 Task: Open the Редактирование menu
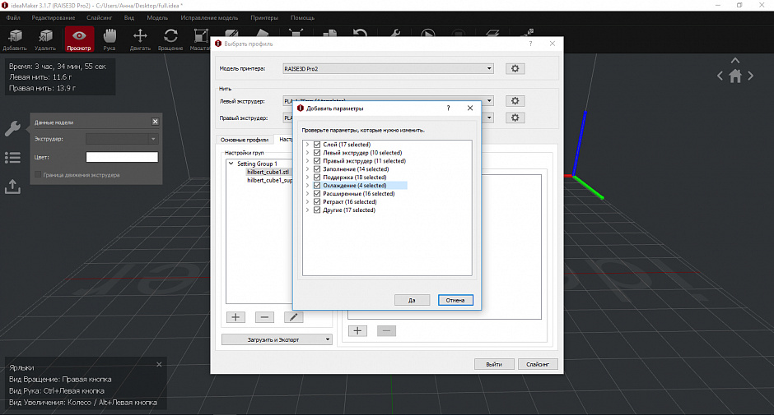[54, 18]
